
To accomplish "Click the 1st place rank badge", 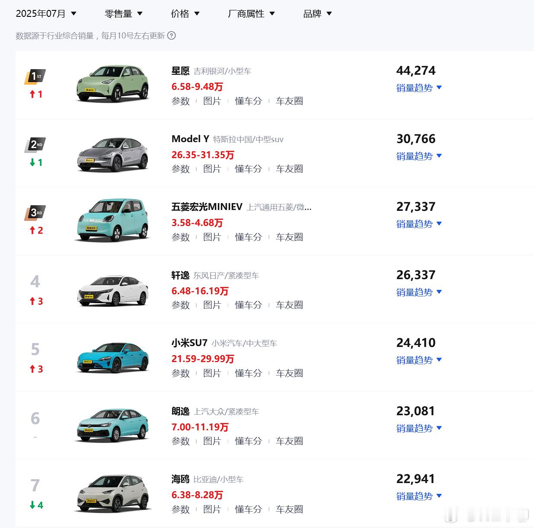I will pos(35,77).
